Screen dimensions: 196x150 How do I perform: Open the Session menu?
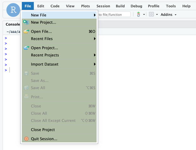pos(103,6)
